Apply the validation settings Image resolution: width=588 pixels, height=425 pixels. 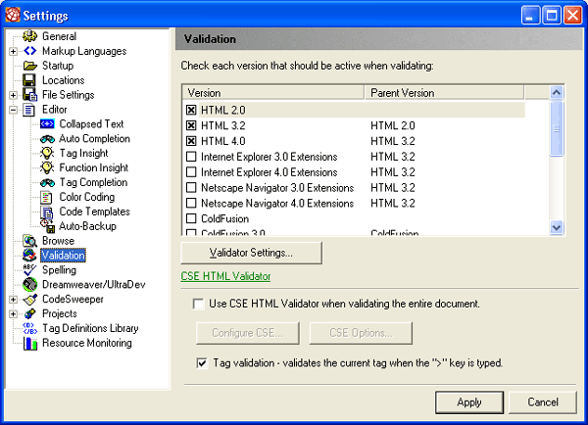click(x=469, y=402)
